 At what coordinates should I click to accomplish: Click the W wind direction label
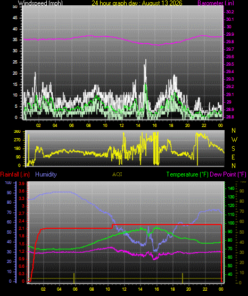click(234, 140)
